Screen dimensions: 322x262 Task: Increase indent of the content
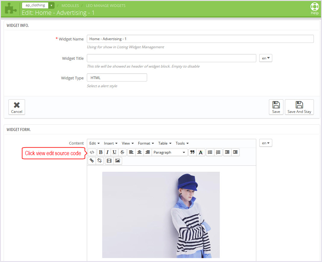pyautogui.click(x=235, y=152)
